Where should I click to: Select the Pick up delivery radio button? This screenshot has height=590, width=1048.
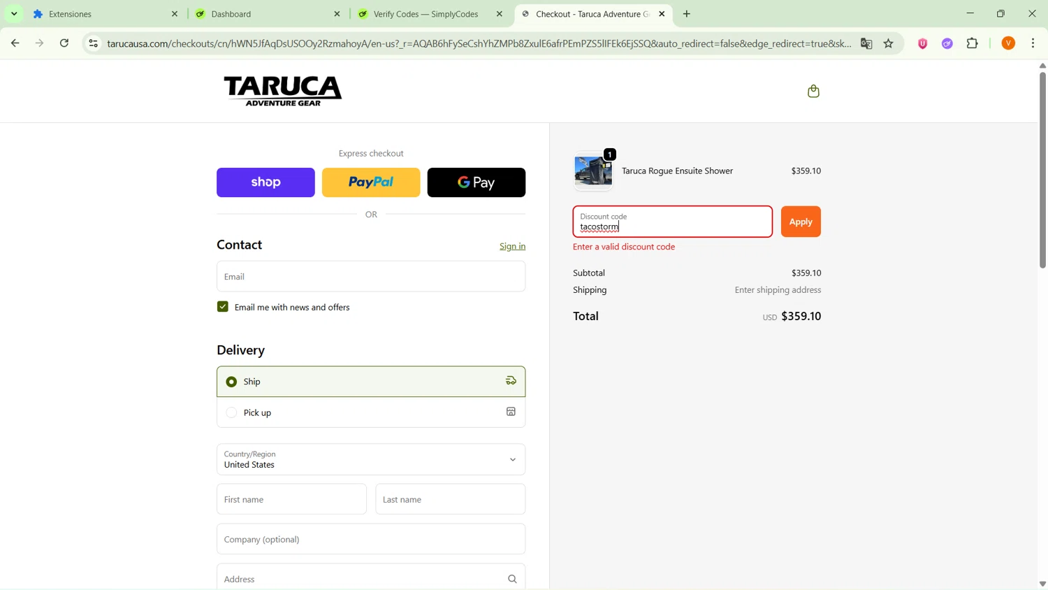coord(231,412)
